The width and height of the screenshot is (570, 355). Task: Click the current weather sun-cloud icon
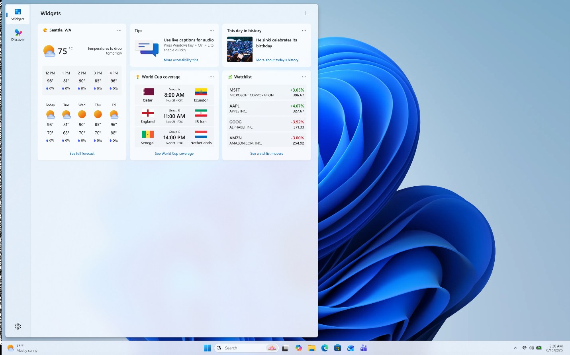[49, 51]
